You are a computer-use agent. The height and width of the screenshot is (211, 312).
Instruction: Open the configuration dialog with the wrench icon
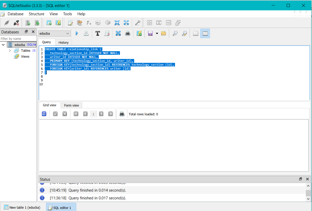(138, 22)
